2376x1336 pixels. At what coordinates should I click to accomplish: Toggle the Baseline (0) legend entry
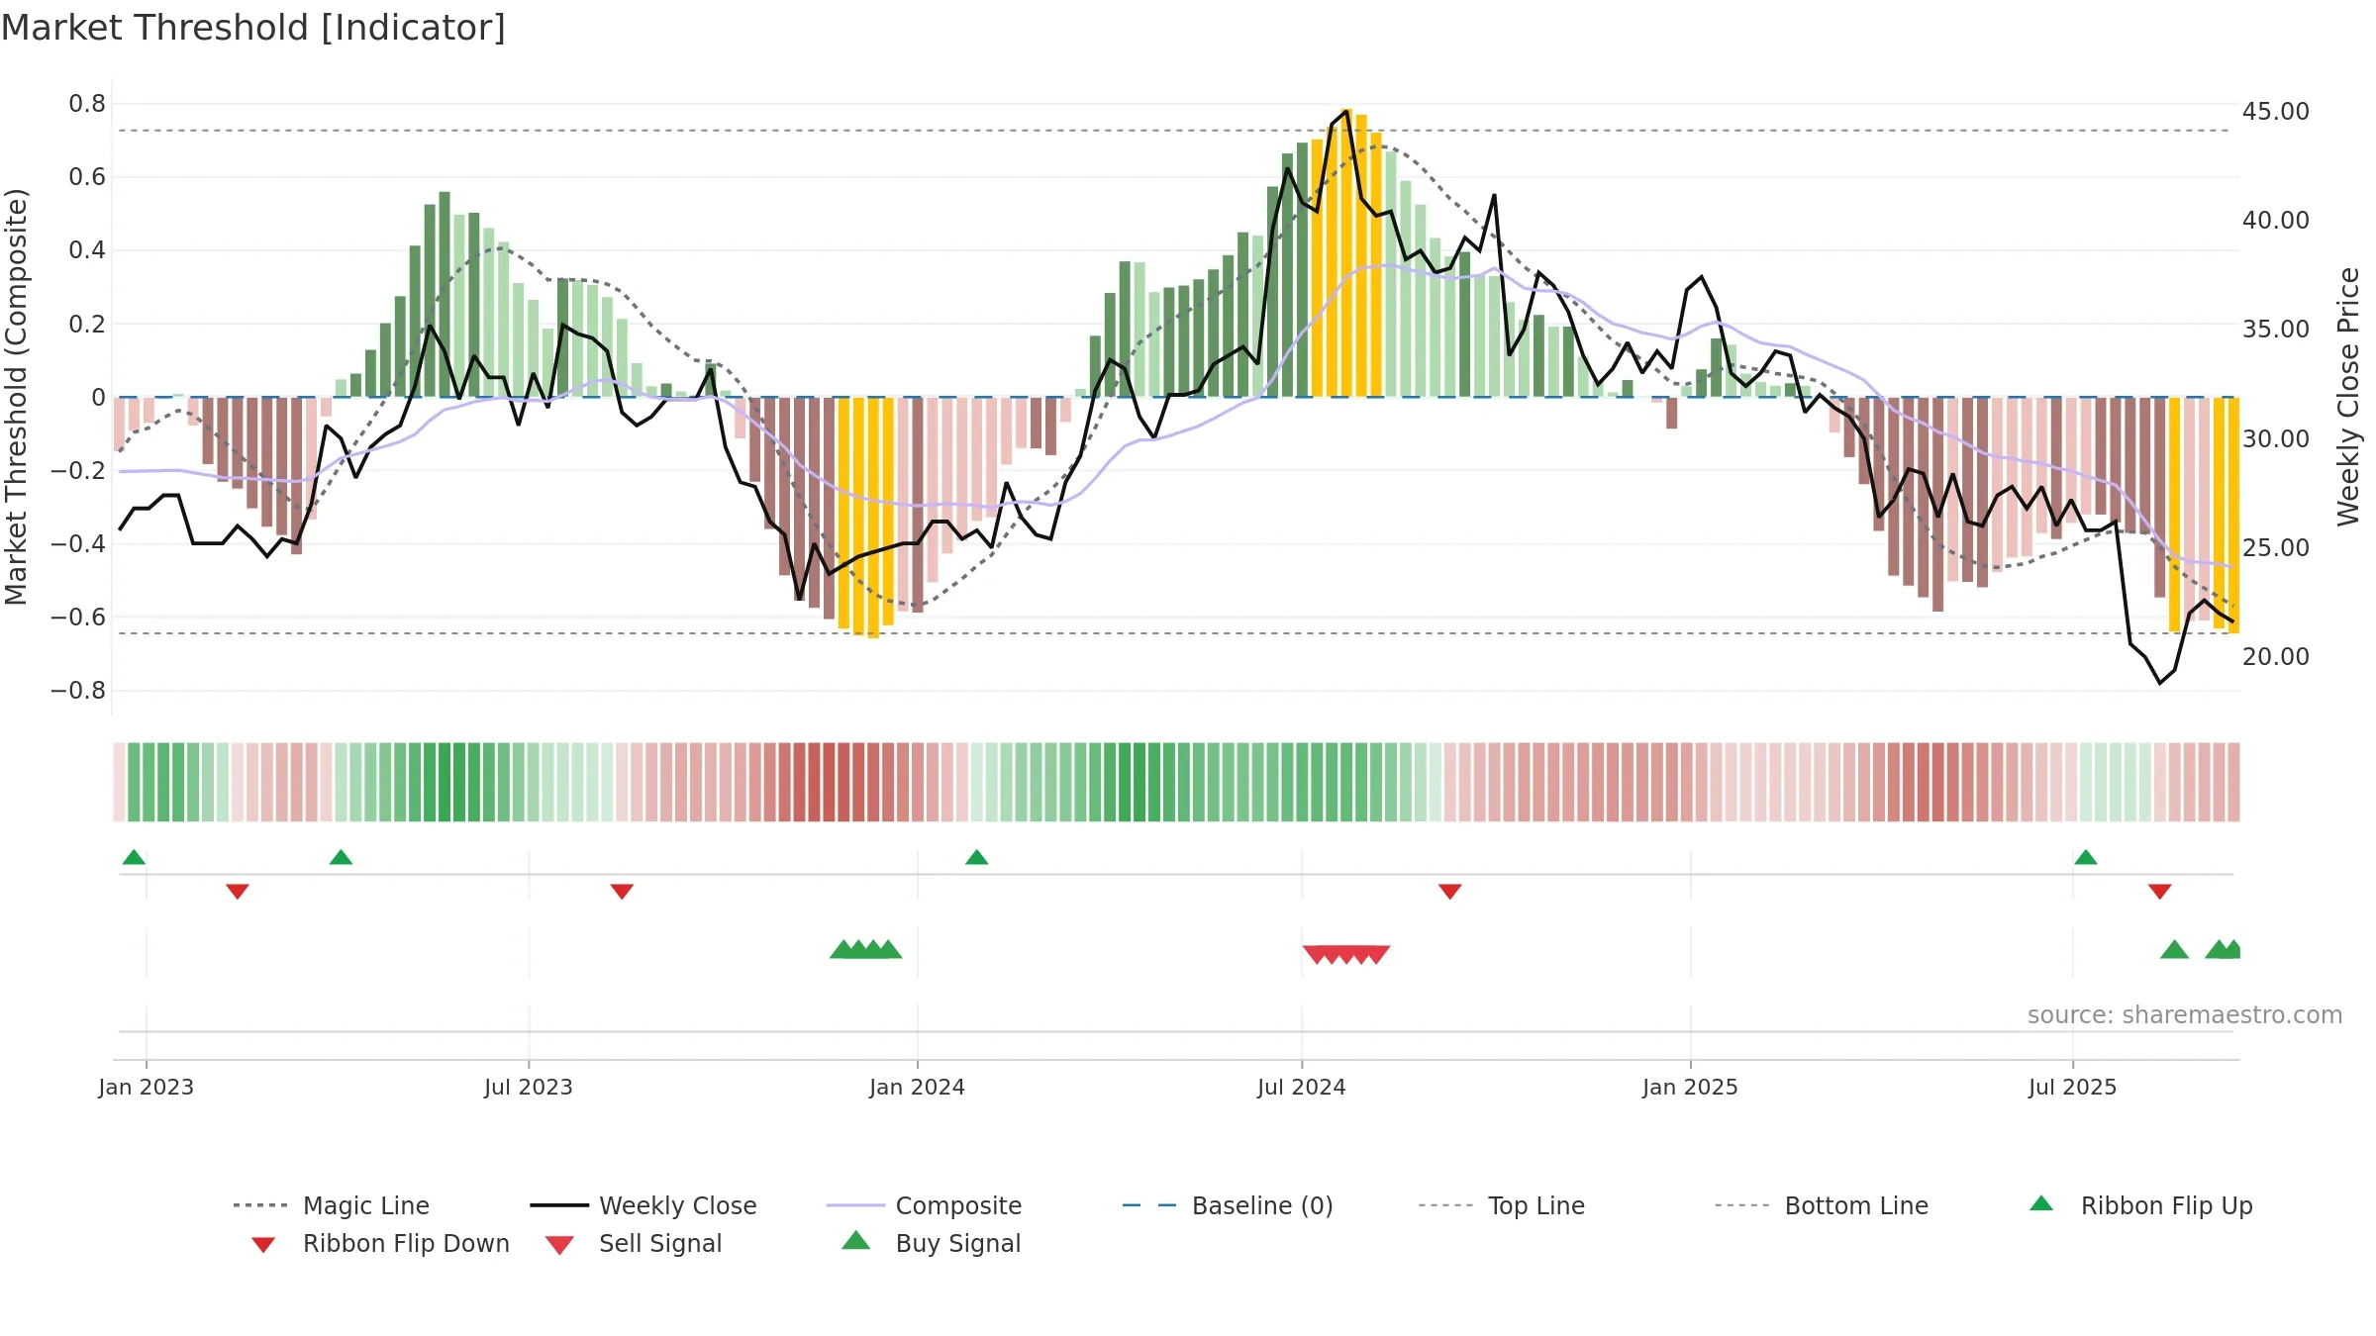[x=1228, y=1205]
